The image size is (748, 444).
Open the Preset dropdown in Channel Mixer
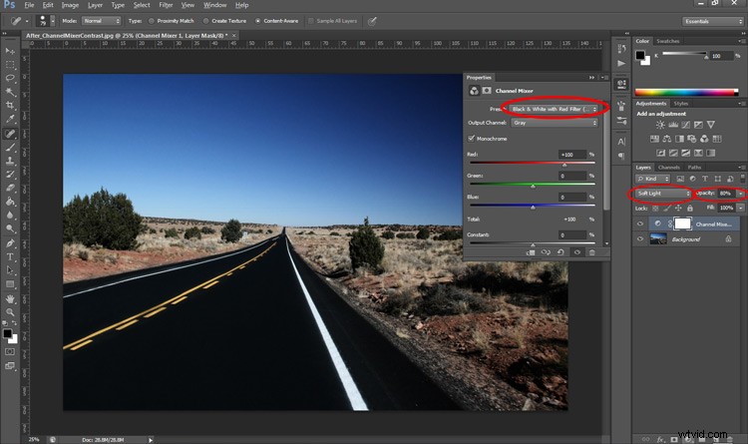[x=555, y=109]
